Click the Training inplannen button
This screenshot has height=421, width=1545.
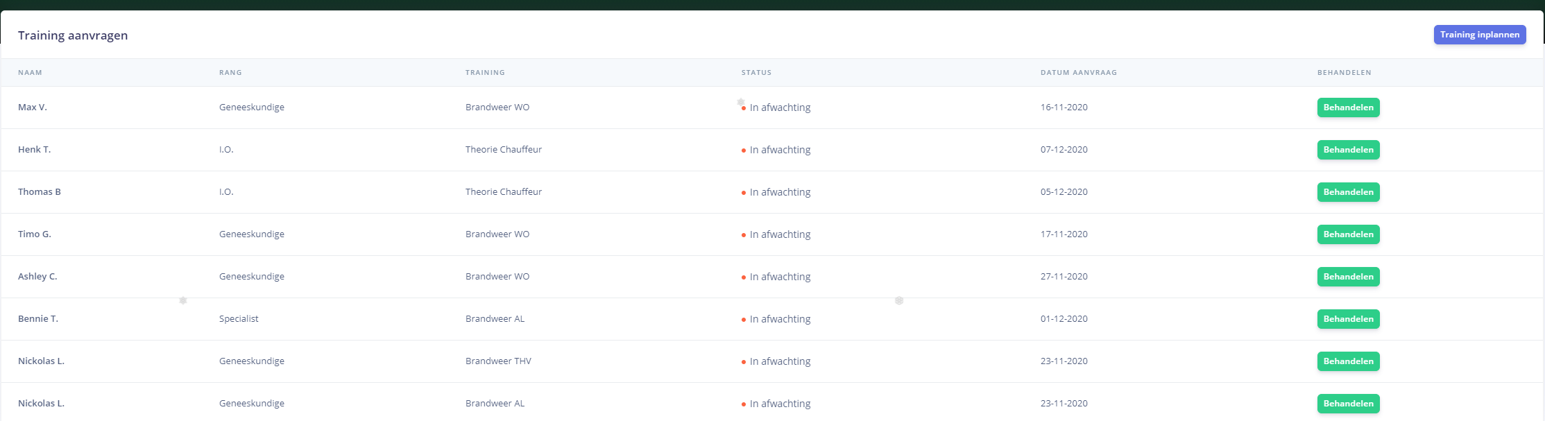1479,35
